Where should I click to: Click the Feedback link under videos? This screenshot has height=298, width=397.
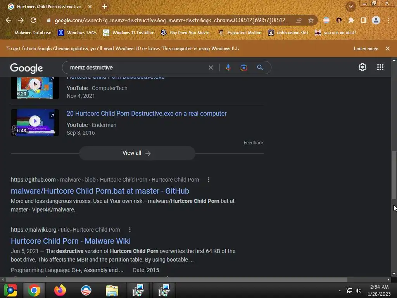pos(254,143)
